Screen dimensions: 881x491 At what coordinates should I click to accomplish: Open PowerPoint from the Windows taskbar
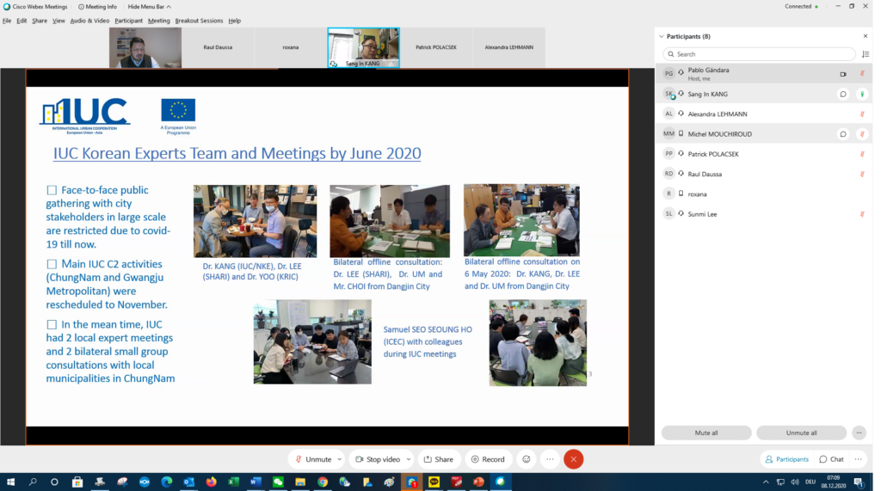[x=478, y=482]
